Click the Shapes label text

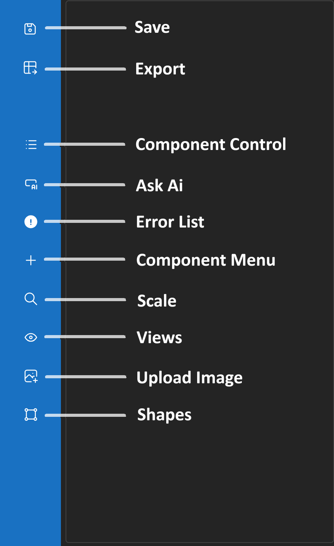[164, 415]
